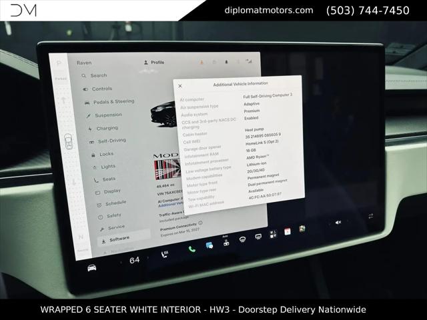Image resolution: width=427 pixels, height=320 pixels.
Task: Open the Search field in settings
Action: tap(94, 75)
